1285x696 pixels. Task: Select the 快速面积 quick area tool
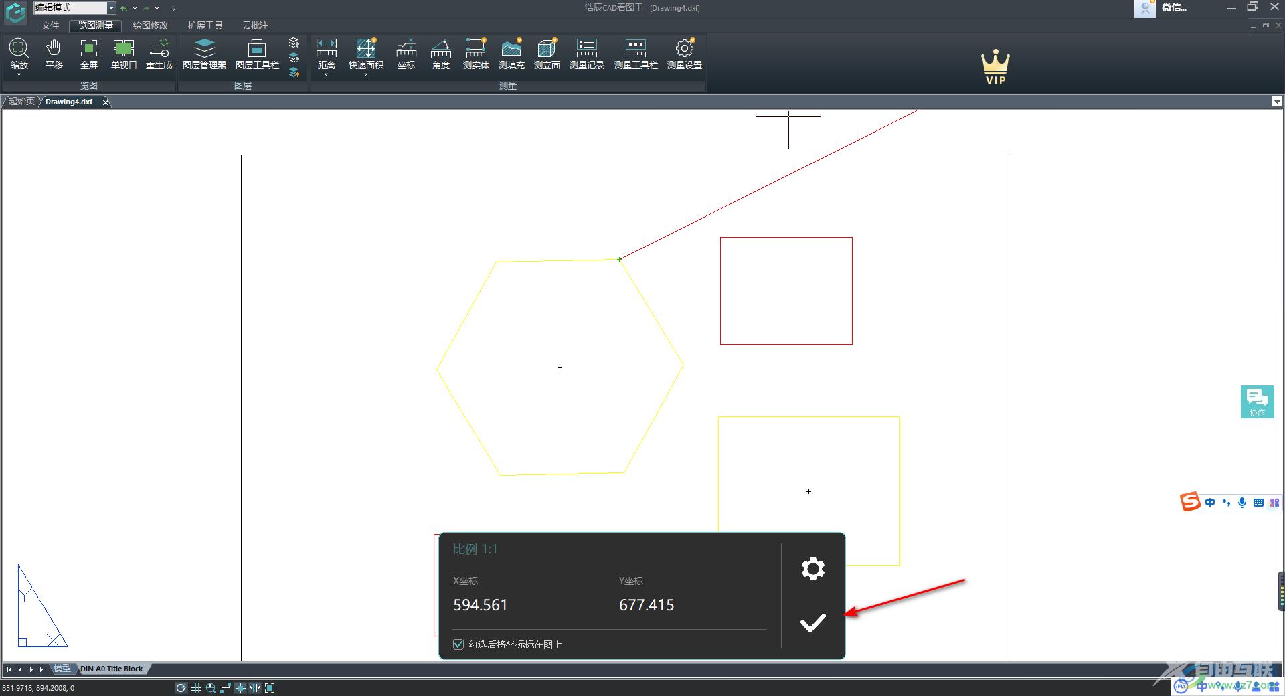(x=365, y=54)
